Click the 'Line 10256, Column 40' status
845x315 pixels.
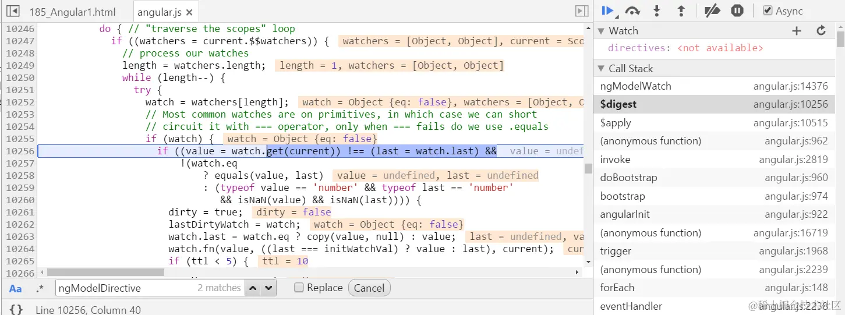[88, 310]
